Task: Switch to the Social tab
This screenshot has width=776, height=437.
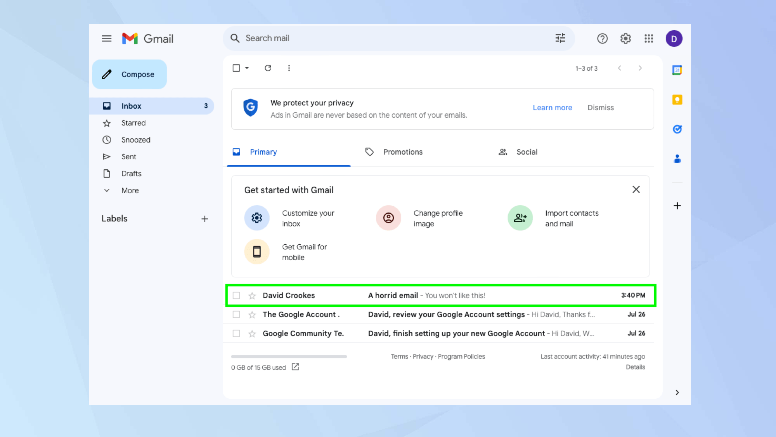Action: click(527, 152)
